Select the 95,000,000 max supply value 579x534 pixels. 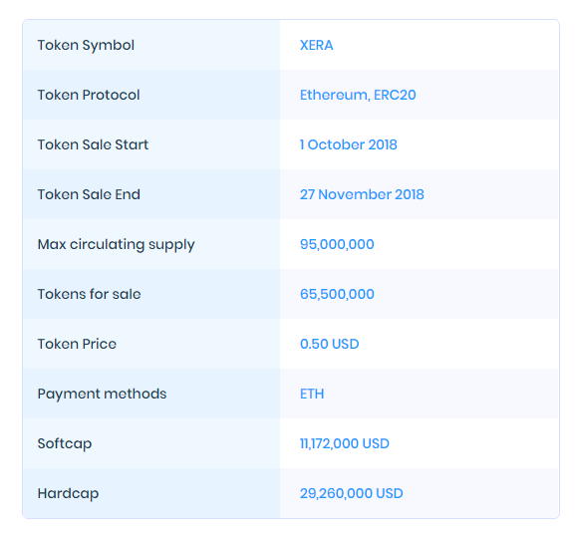click(x=337, y=244)
